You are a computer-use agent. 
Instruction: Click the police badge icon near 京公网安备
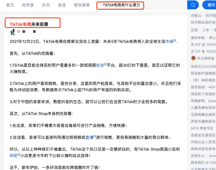click(x=193, y=58)
